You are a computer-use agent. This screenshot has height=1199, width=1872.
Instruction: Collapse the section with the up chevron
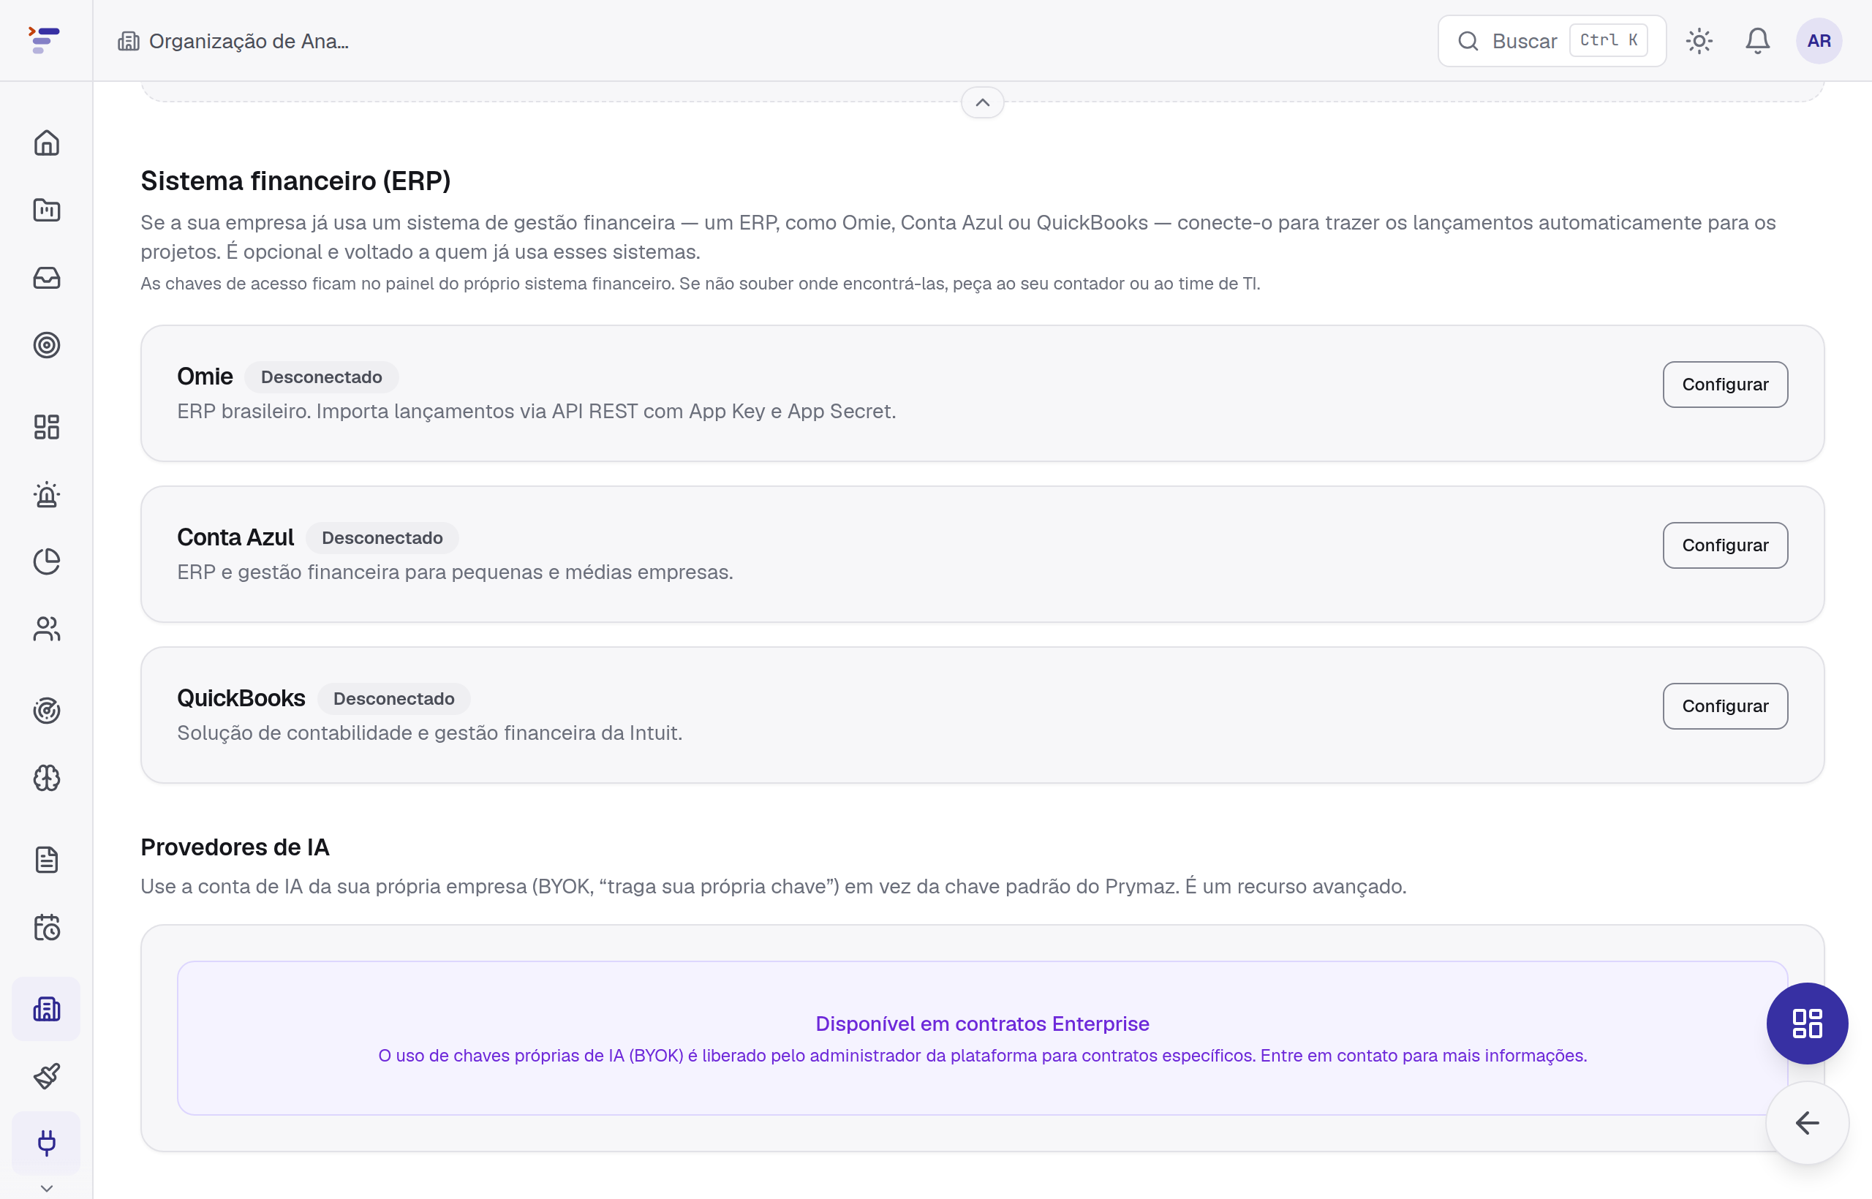tap(983, 103)
